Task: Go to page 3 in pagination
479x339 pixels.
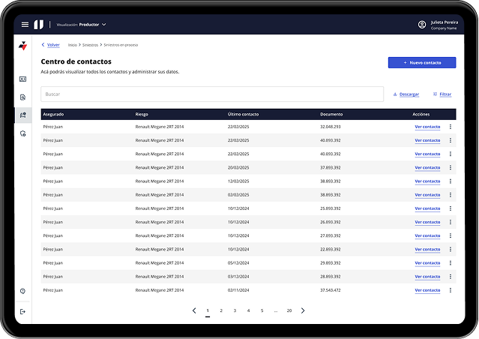Action: (x=235, y=310)
